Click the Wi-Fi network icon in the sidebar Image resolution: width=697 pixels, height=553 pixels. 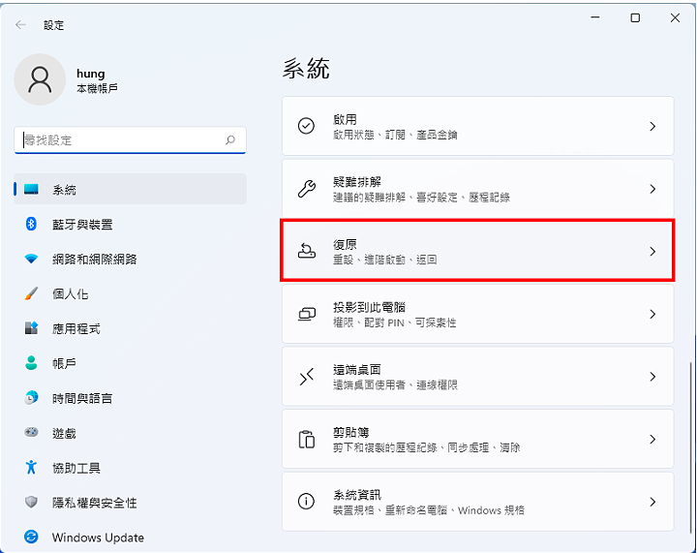click(31, 259)
